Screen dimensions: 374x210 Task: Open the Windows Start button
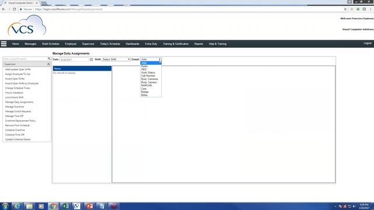click(5, 206)
